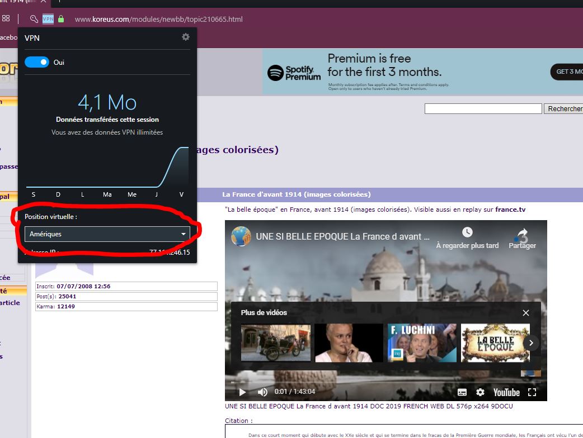Open the france.tv link
583x438 pixels.
tap(510, 210)
